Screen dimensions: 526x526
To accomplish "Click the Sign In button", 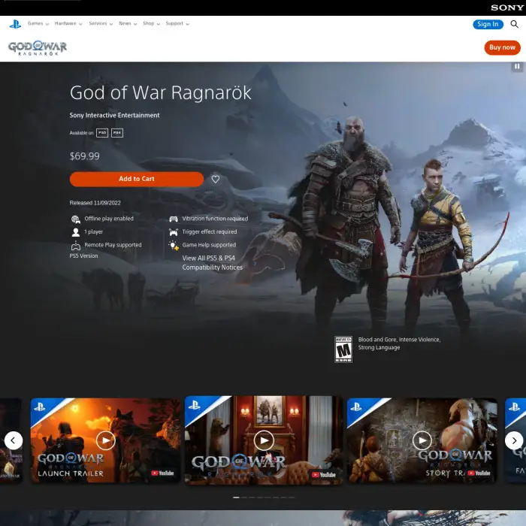I will [x=488, y=24].
